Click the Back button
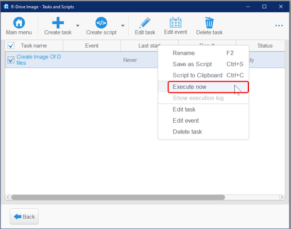Image resolution: width=291 pixels, height=229 pixels. point(24,217)
